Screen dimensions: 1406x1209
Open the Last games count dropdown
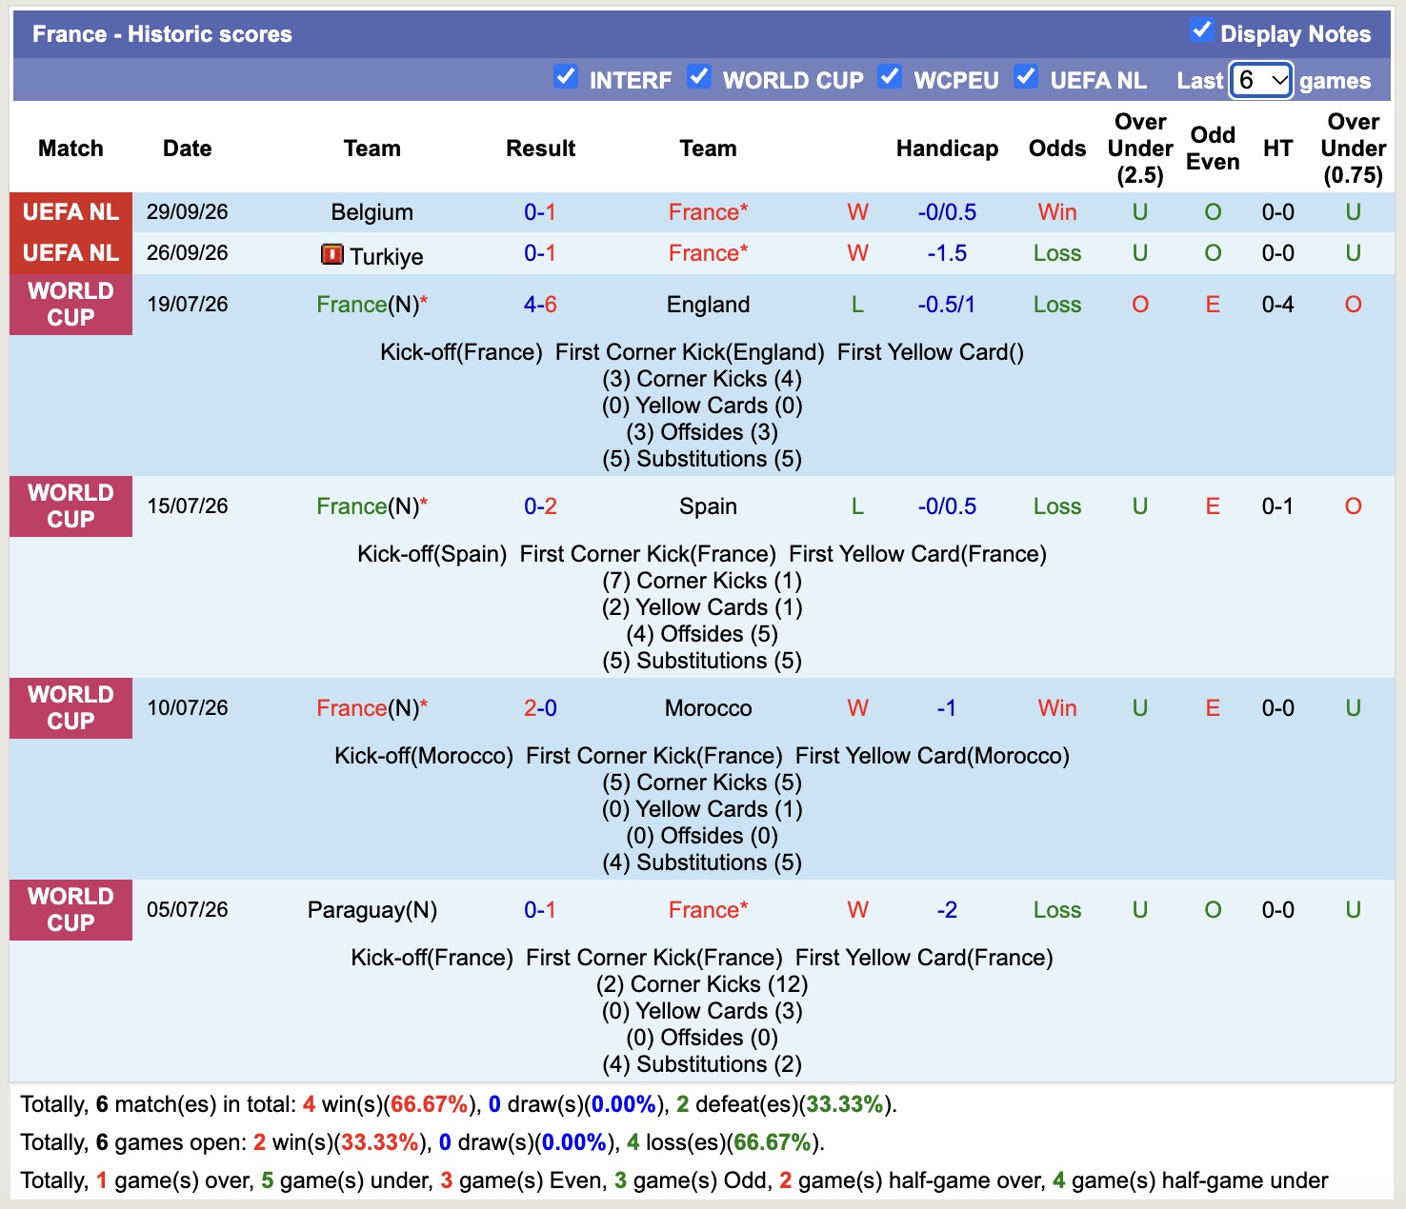pyautogui.click(x=1261, y=80)
